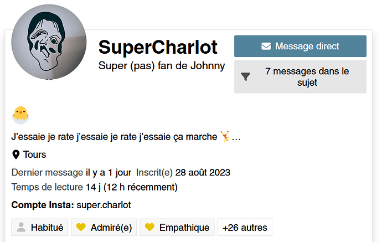Click the filter funnel icon
Image resolution: width=382 pixels, height=242 pixels.
point(246,77)
